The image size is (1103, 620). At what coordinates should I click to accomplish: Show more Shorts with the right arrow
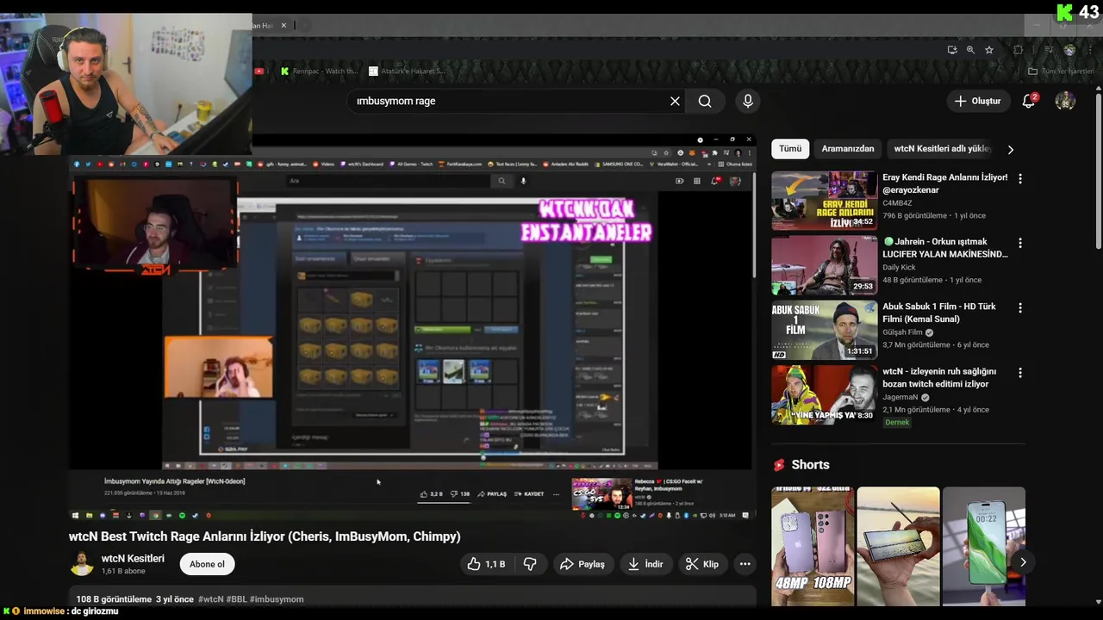coord(1023,562)
